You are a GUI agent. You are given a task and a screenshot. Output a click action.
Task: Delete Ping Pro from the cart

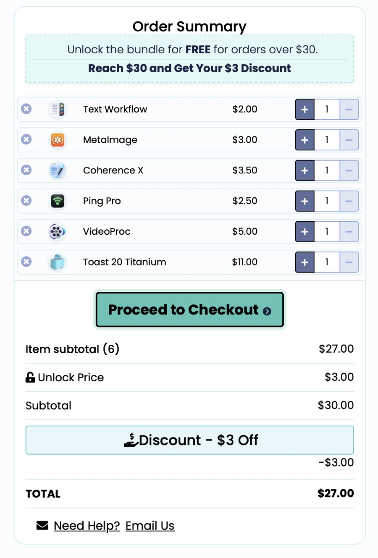[26, 201]
